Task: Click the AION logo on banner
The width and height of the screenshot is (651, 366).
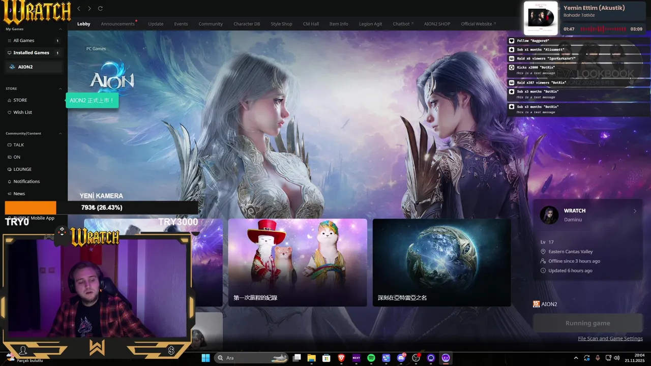Action: [112, 77]
